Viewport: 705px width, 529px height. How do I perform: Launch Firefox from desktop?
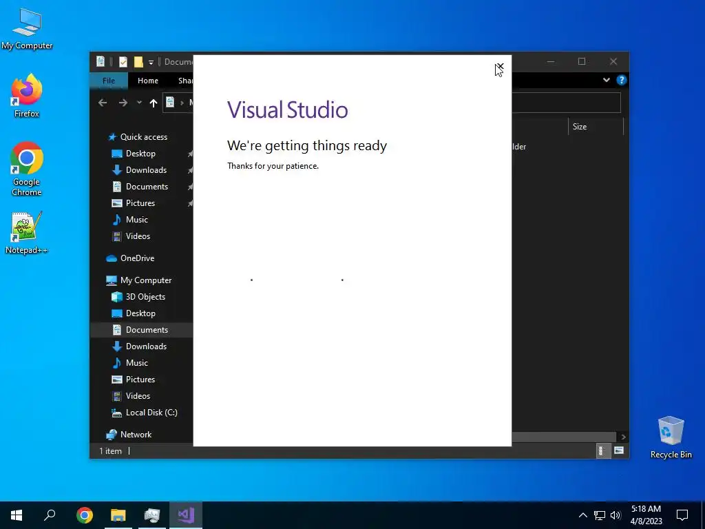coord(27,96)
